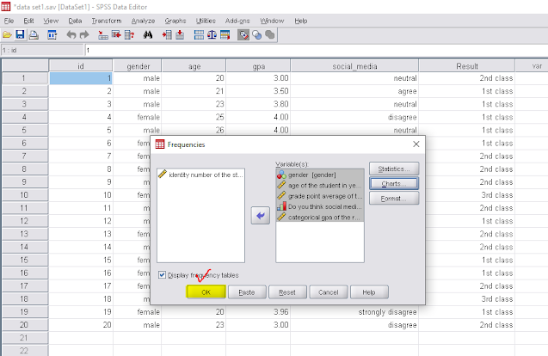
Task: Click age cell 25 in row 4
Action: pyautogui.click(x=194, y=117)
